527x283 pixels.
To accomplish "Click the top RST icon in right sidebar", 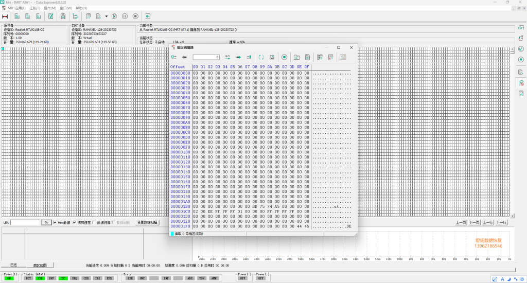I will click(x=521, y=28).
